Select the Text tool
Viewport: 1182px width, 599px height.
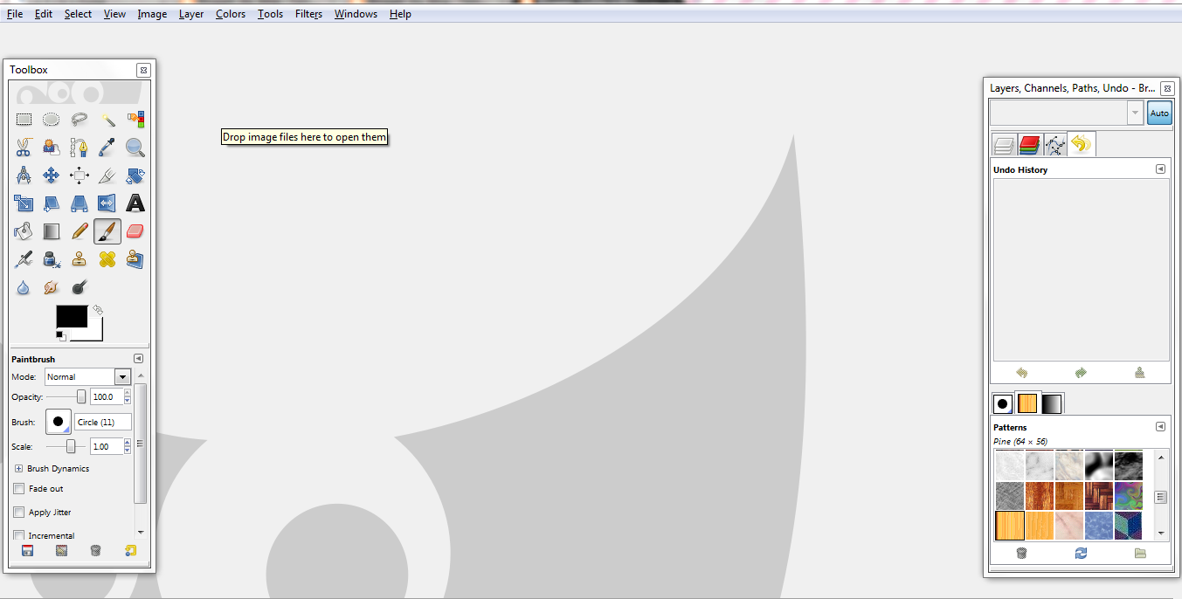[x=135, y=203]
